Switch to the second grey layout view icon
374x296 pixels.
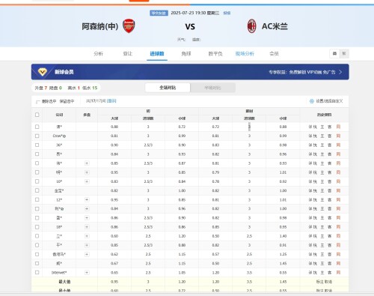pos(344,53)
